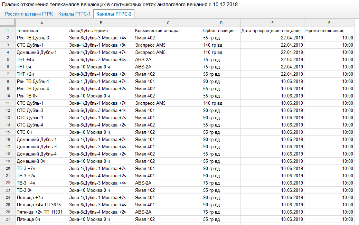Select column F header
This screenshot has height=225, width=359.
329,23
